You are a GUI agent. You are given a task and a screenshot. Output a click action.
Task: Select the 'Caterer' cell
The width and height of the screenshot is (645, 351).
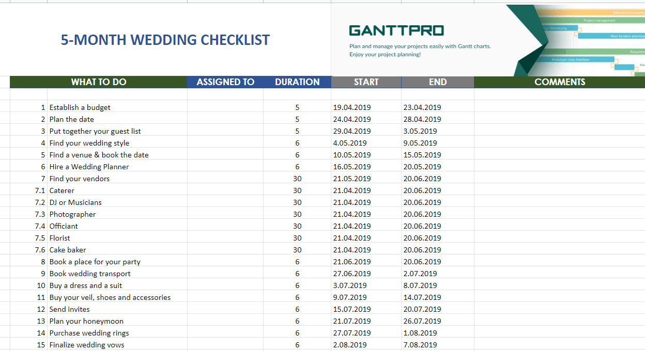pyautogui.click(x=117, y=190)
